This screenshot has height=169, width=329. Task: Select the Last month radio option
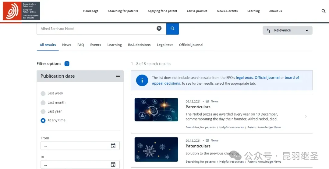tap(43, 103)
